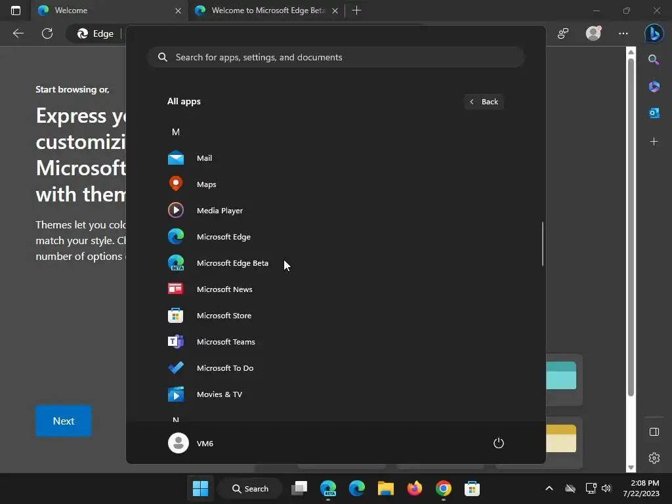Viewport: 672px width, 504px height.
Task: Open the Bing chat icon in Edge
Action: click(654, 33)
